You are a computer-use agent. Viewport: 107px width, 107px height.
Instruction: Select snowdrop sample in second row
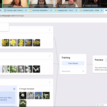(x=23, y=103)
